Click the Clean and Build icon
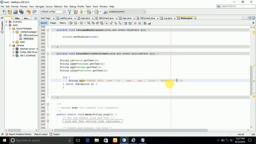Image resolution: width=256 pixels, height=144 pixels. coord(76,12)
